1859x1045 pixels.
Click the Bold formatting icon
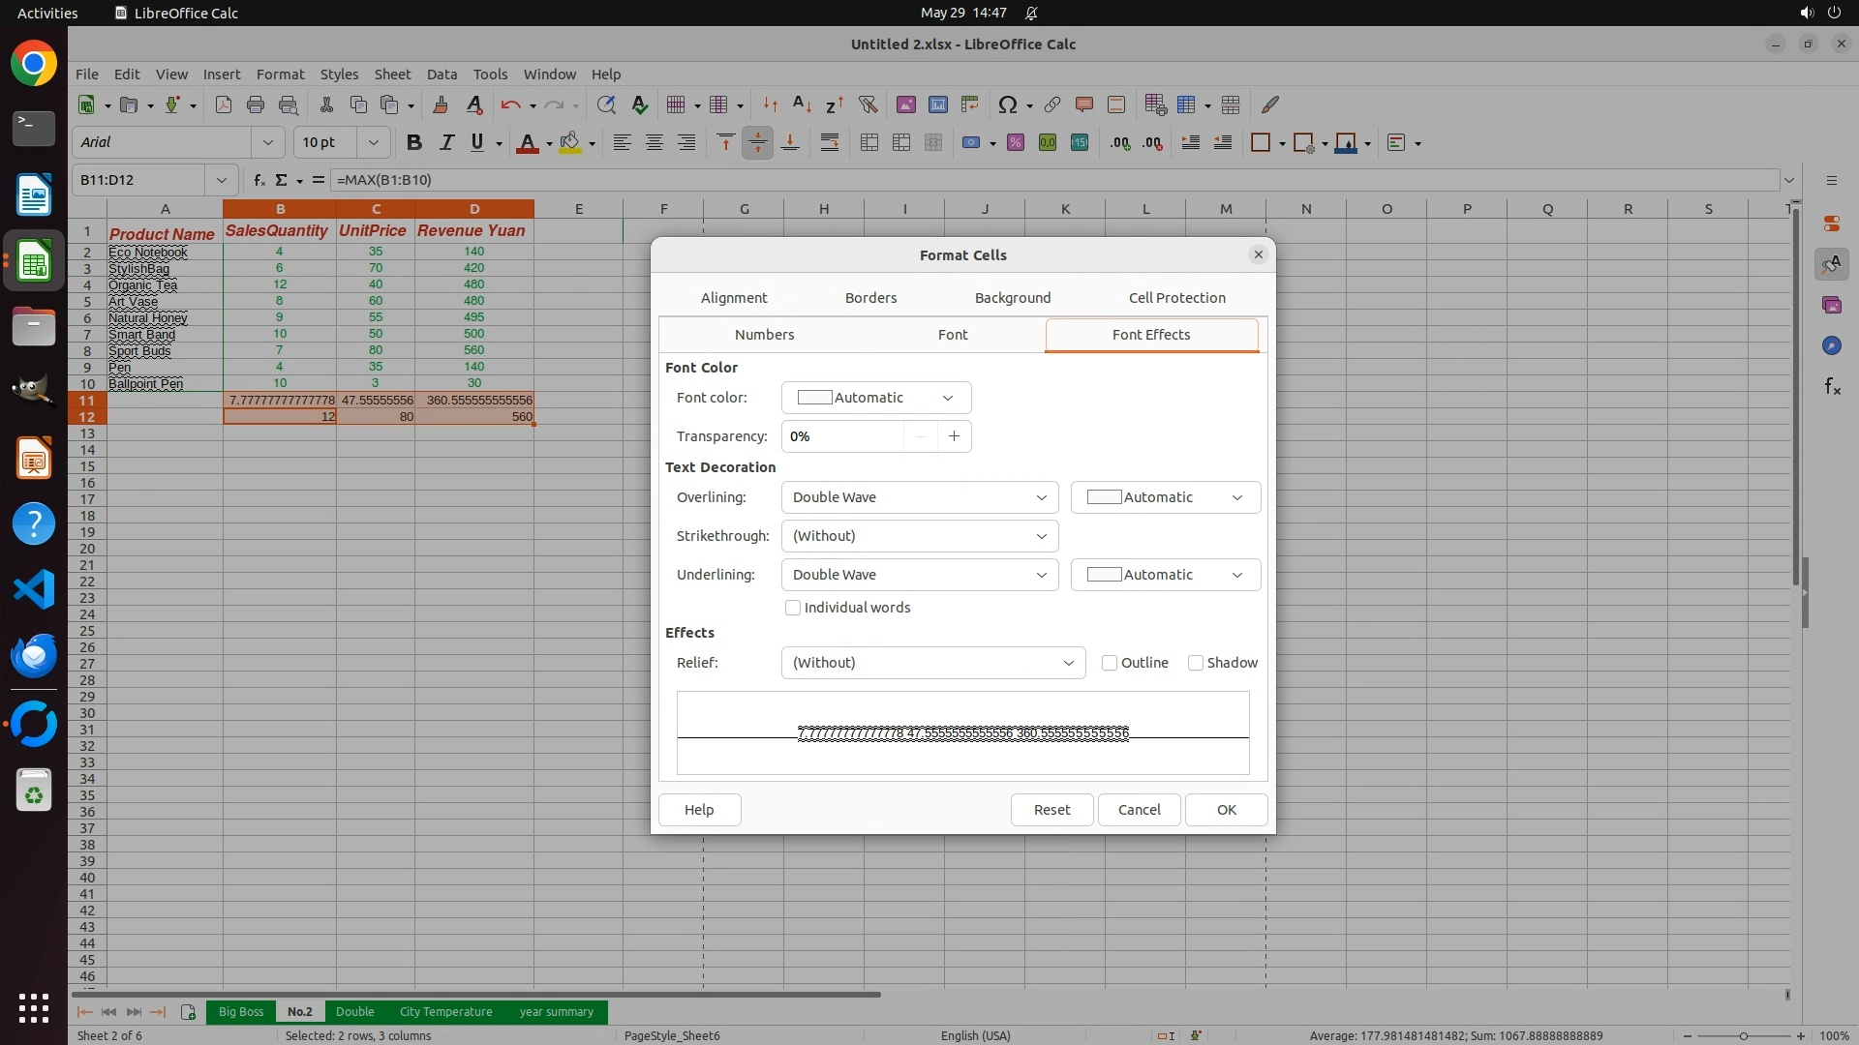414,143
